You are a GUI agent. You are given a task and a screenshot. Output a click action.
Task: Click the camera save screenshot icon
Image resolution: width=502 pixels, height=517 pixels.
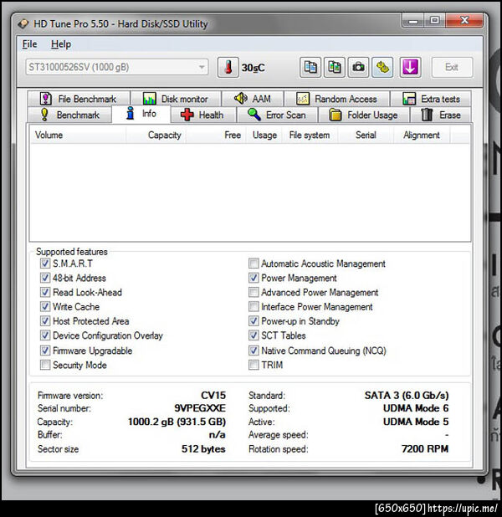coord(358,68)
